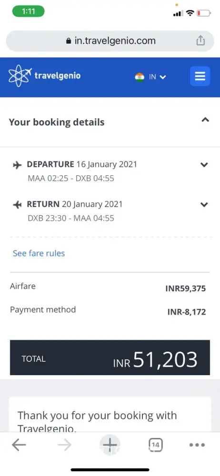Tap the India flag icon
Viewport: 220px width, 476px height.
pyautogui.click(x=140, y=77)
